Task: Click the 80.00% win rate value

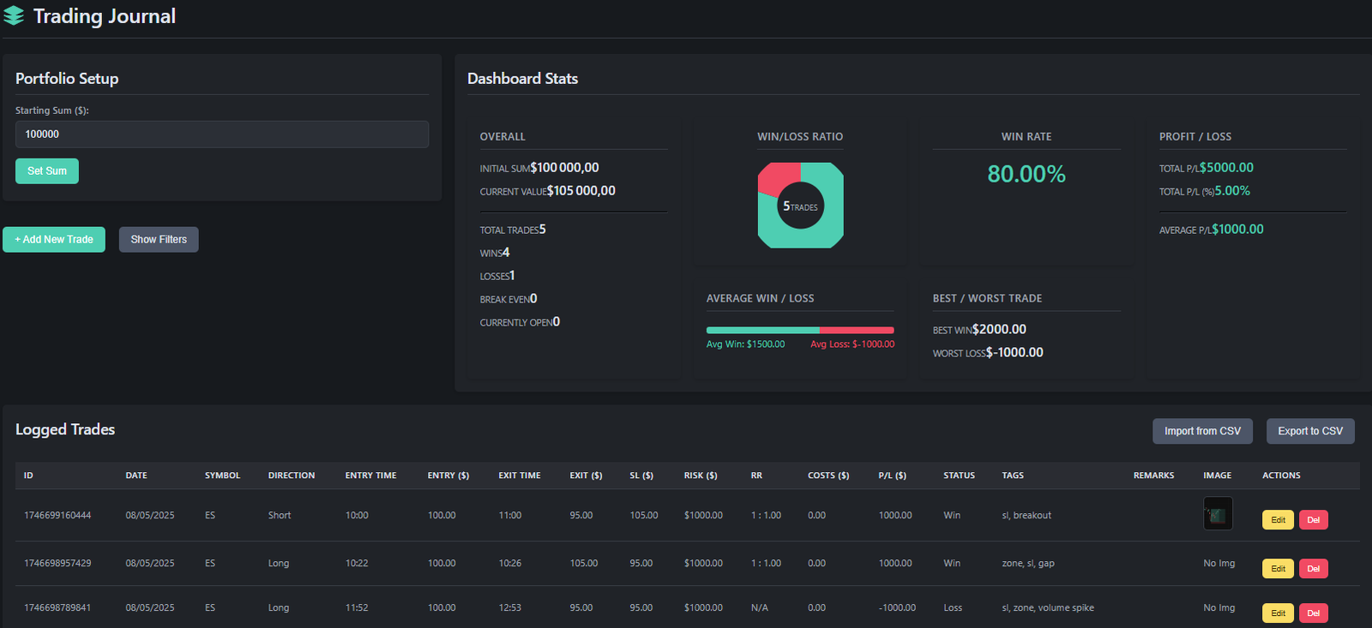Action: [1026, 174]
